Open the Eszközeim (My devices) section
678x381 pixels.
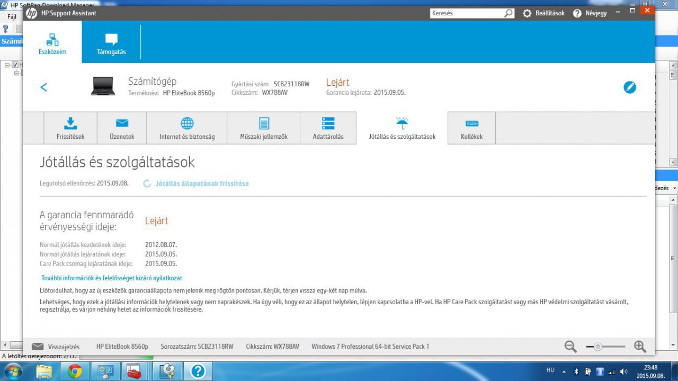52,43
